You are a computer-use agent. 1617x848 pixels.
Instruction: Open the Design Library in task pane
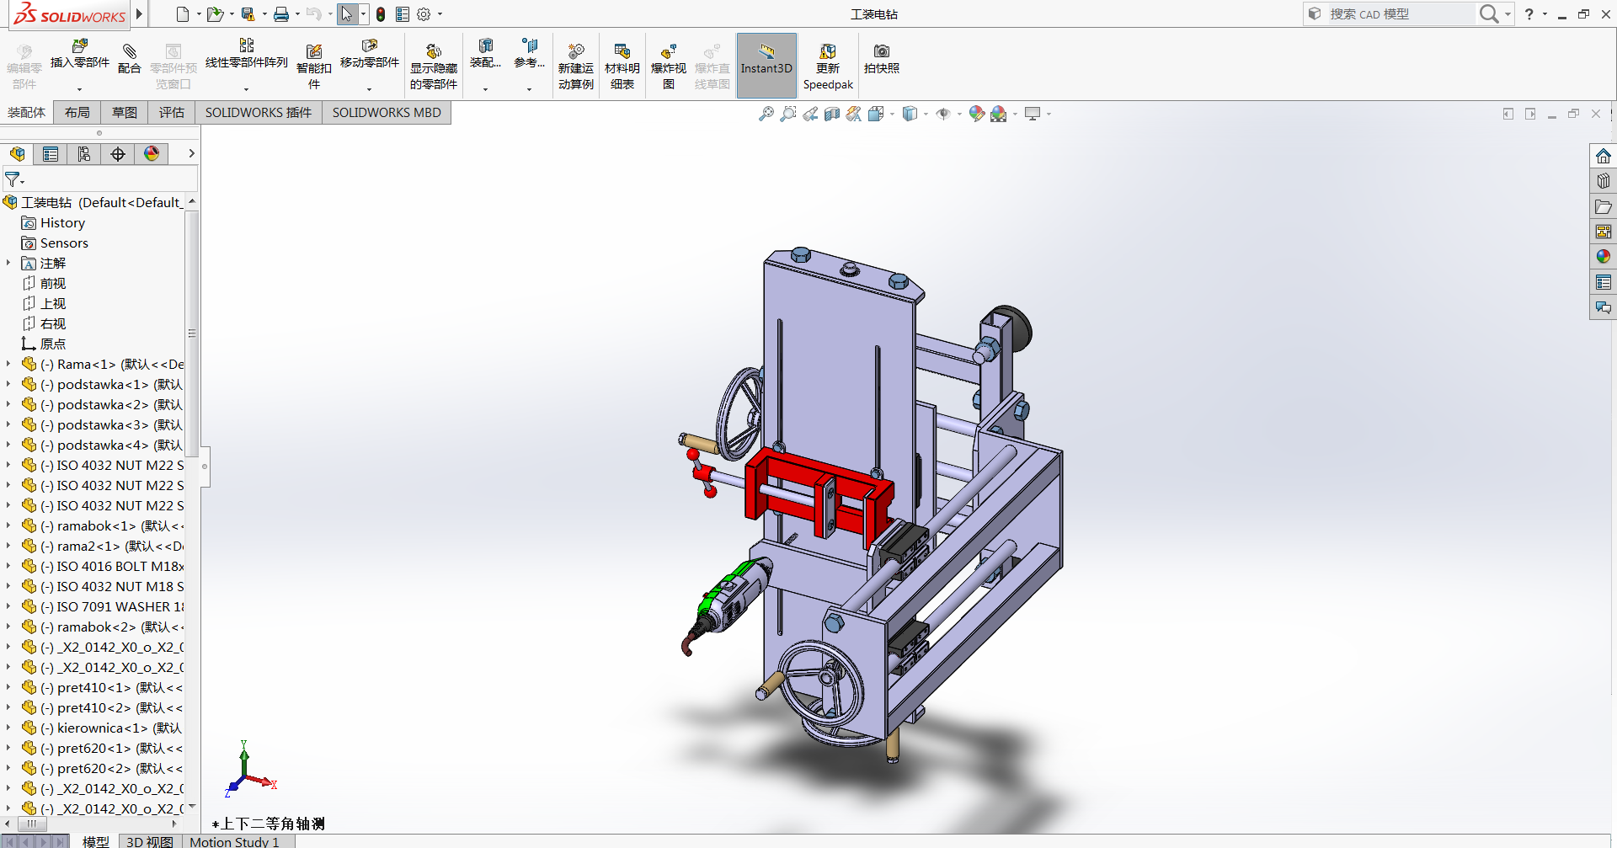coord(1603,181)
